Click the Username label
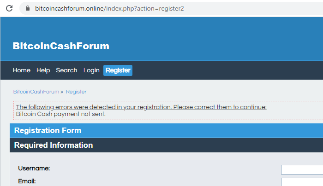This screenshot has width=323, height=186. click(34, 169)
